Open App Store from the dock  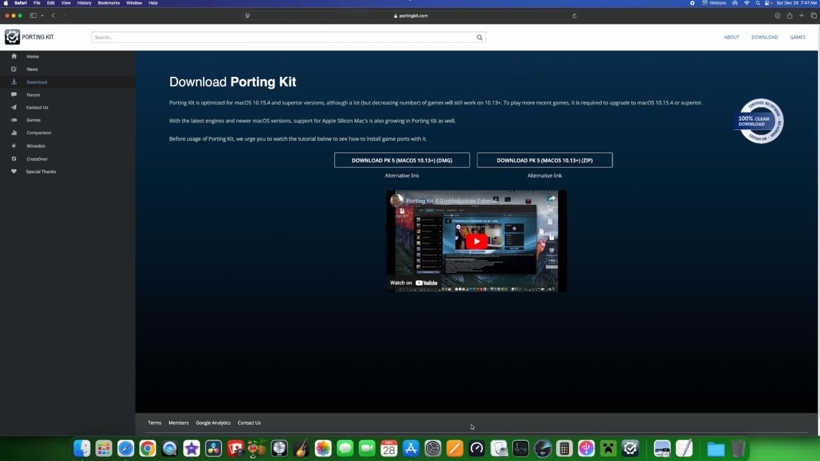coord(411,448)
